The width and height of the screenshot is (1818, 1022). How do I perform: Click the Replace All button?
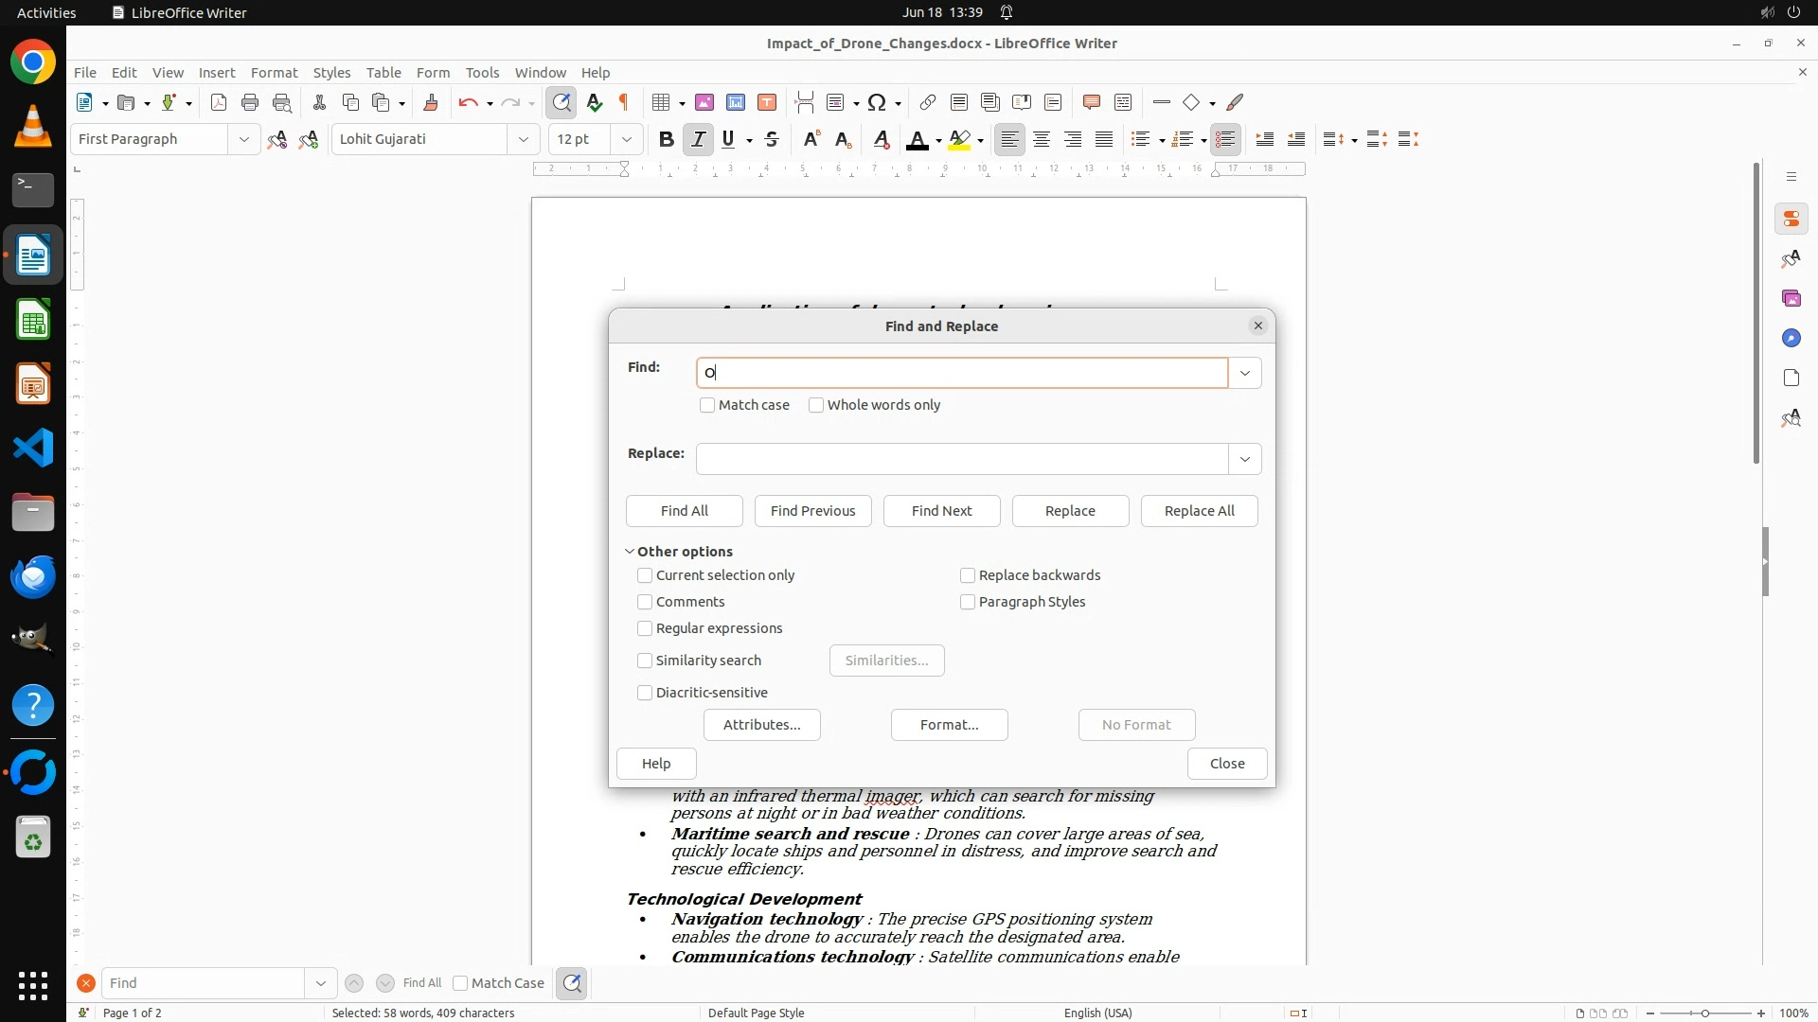click(1199, 511)
